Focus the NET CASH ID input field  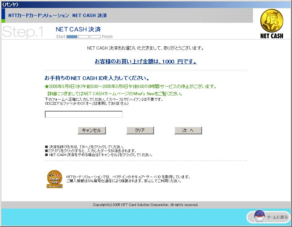(83, 114)
